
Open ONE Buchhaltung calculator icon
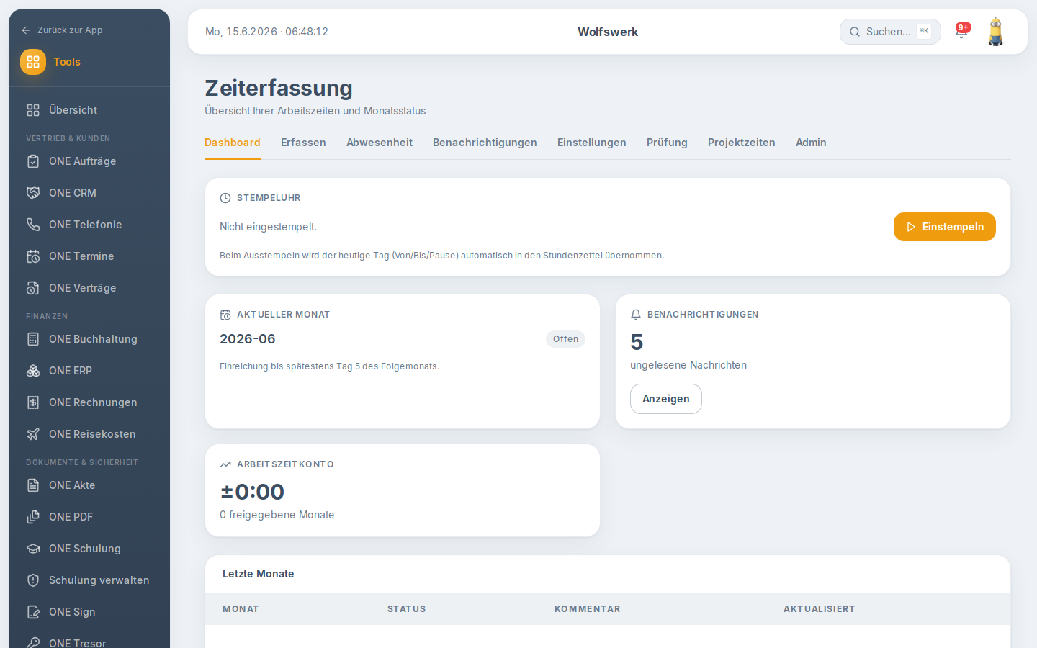(33, 339)
